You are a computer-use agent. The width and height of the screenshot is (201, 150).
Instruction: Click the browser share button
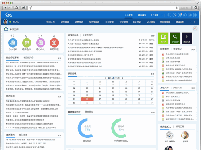pos(23,8)
